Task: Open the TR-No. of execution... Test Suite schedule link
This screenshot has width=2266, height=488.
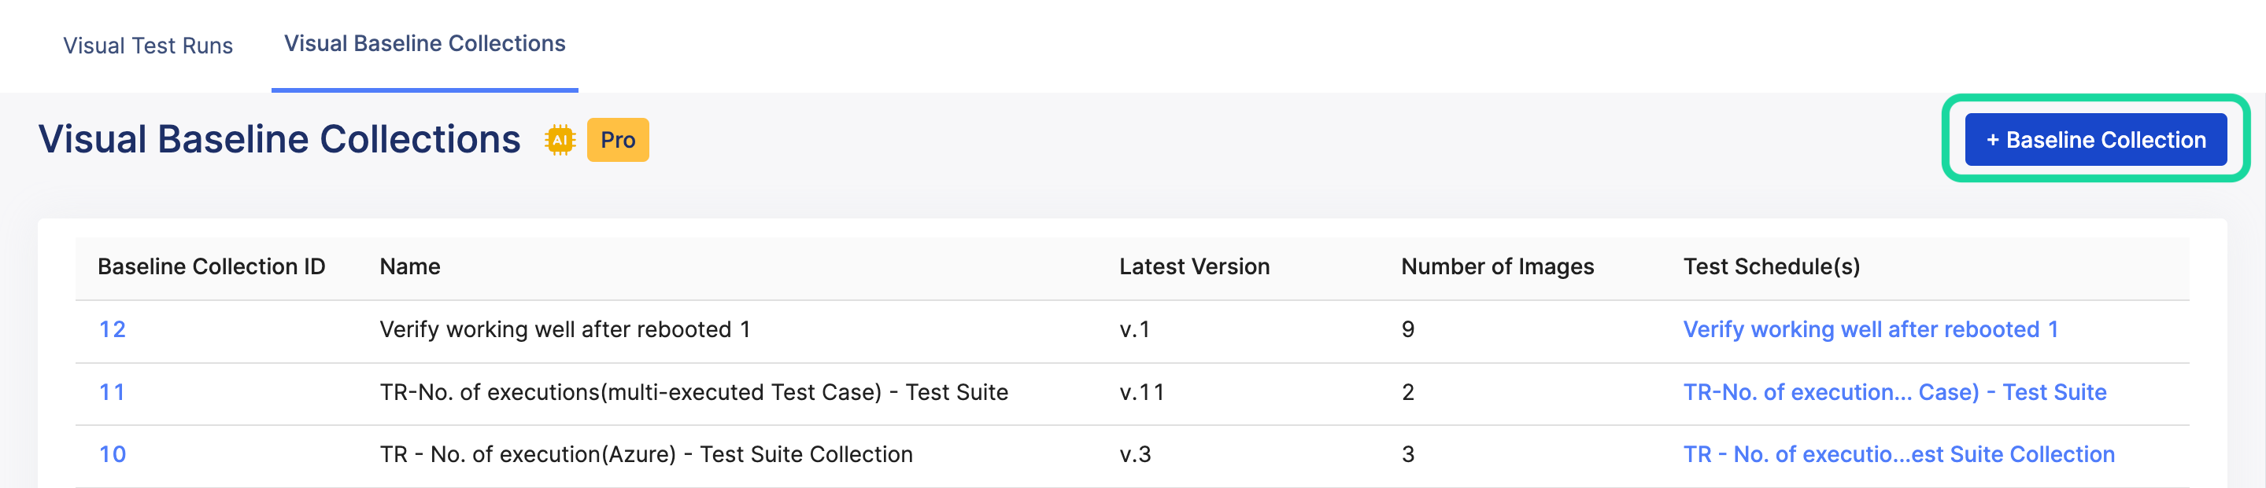Action: pyautogui.click(x=1894, y=392)
